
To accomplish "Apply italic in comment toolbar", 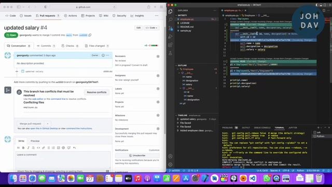I will click(x=28, y=148).
